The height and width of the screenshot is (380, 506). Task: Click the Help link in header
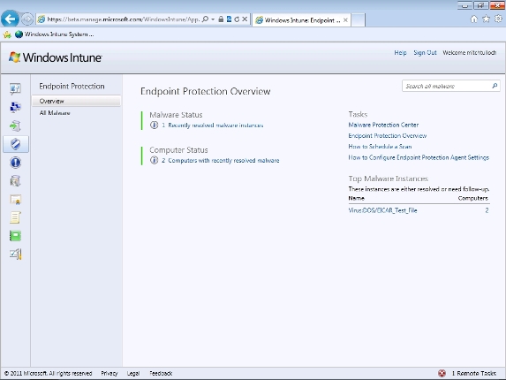(x=400, y=53)
